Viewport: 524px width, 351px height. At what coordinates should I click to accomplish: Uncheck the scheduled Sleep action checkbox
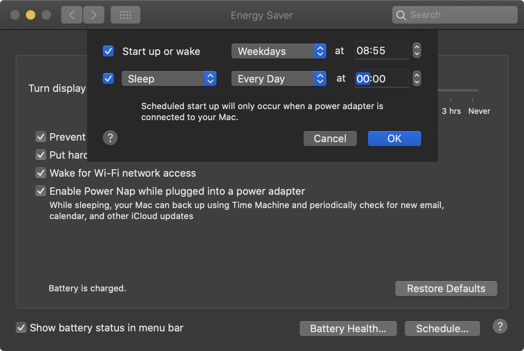108,79
